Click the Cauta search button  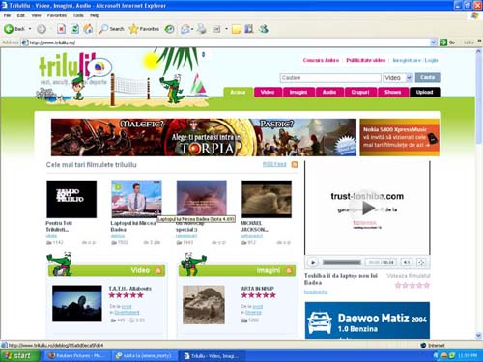click(x=428, y=77)
